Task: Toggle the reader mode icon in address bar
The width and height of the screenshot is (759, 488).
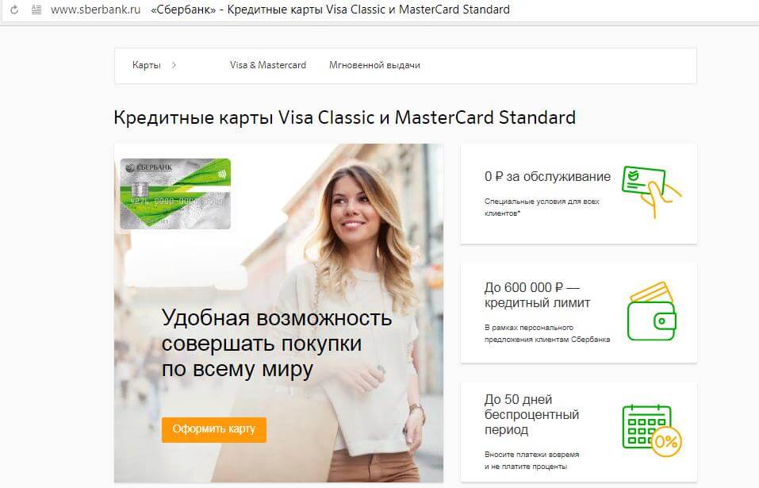Action: 36,10
